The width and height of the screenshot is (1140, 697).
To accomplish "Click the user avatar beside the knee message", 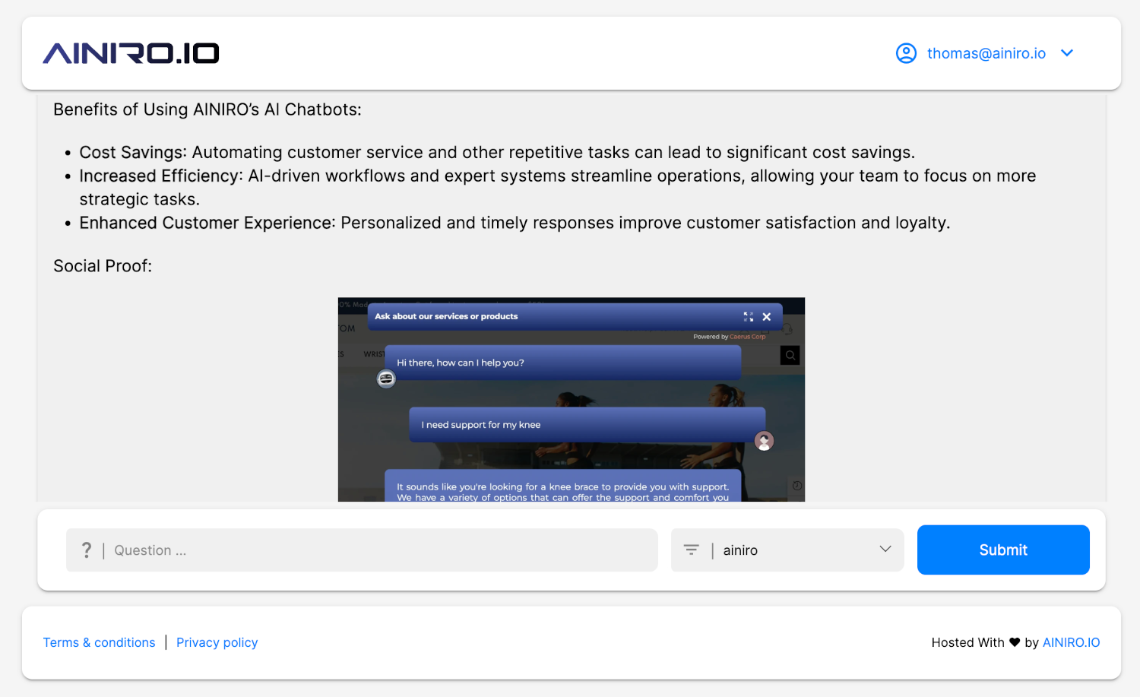I will [764, 441].
